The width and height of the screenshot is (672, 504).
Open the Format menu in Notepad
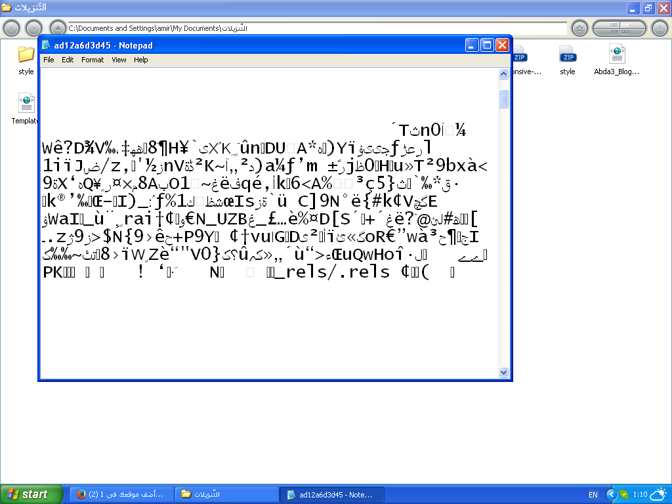click(93, 60)
